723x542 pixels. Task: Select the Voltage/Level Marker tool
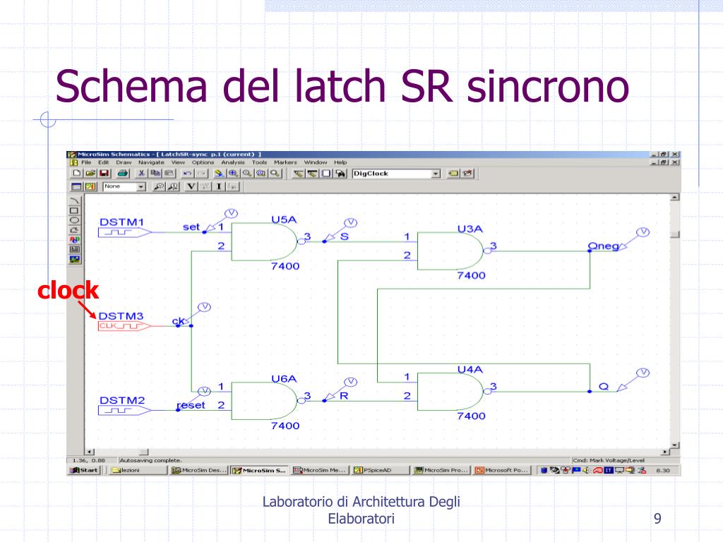coord(159,186)
